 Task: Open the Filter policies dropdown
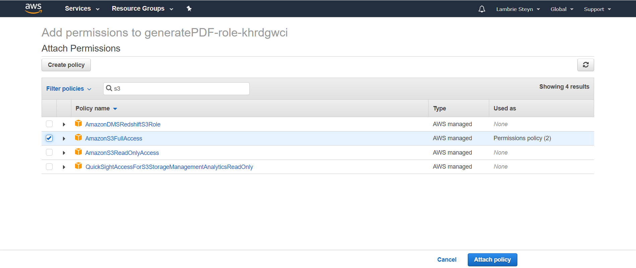pos(69,89)
